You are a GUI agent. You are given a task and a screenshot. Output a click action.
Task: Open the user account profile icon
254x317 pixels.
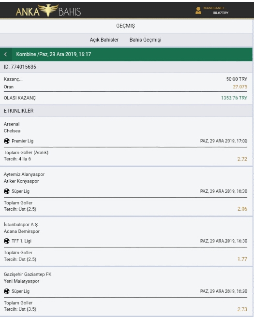click(x=198, y=11)
